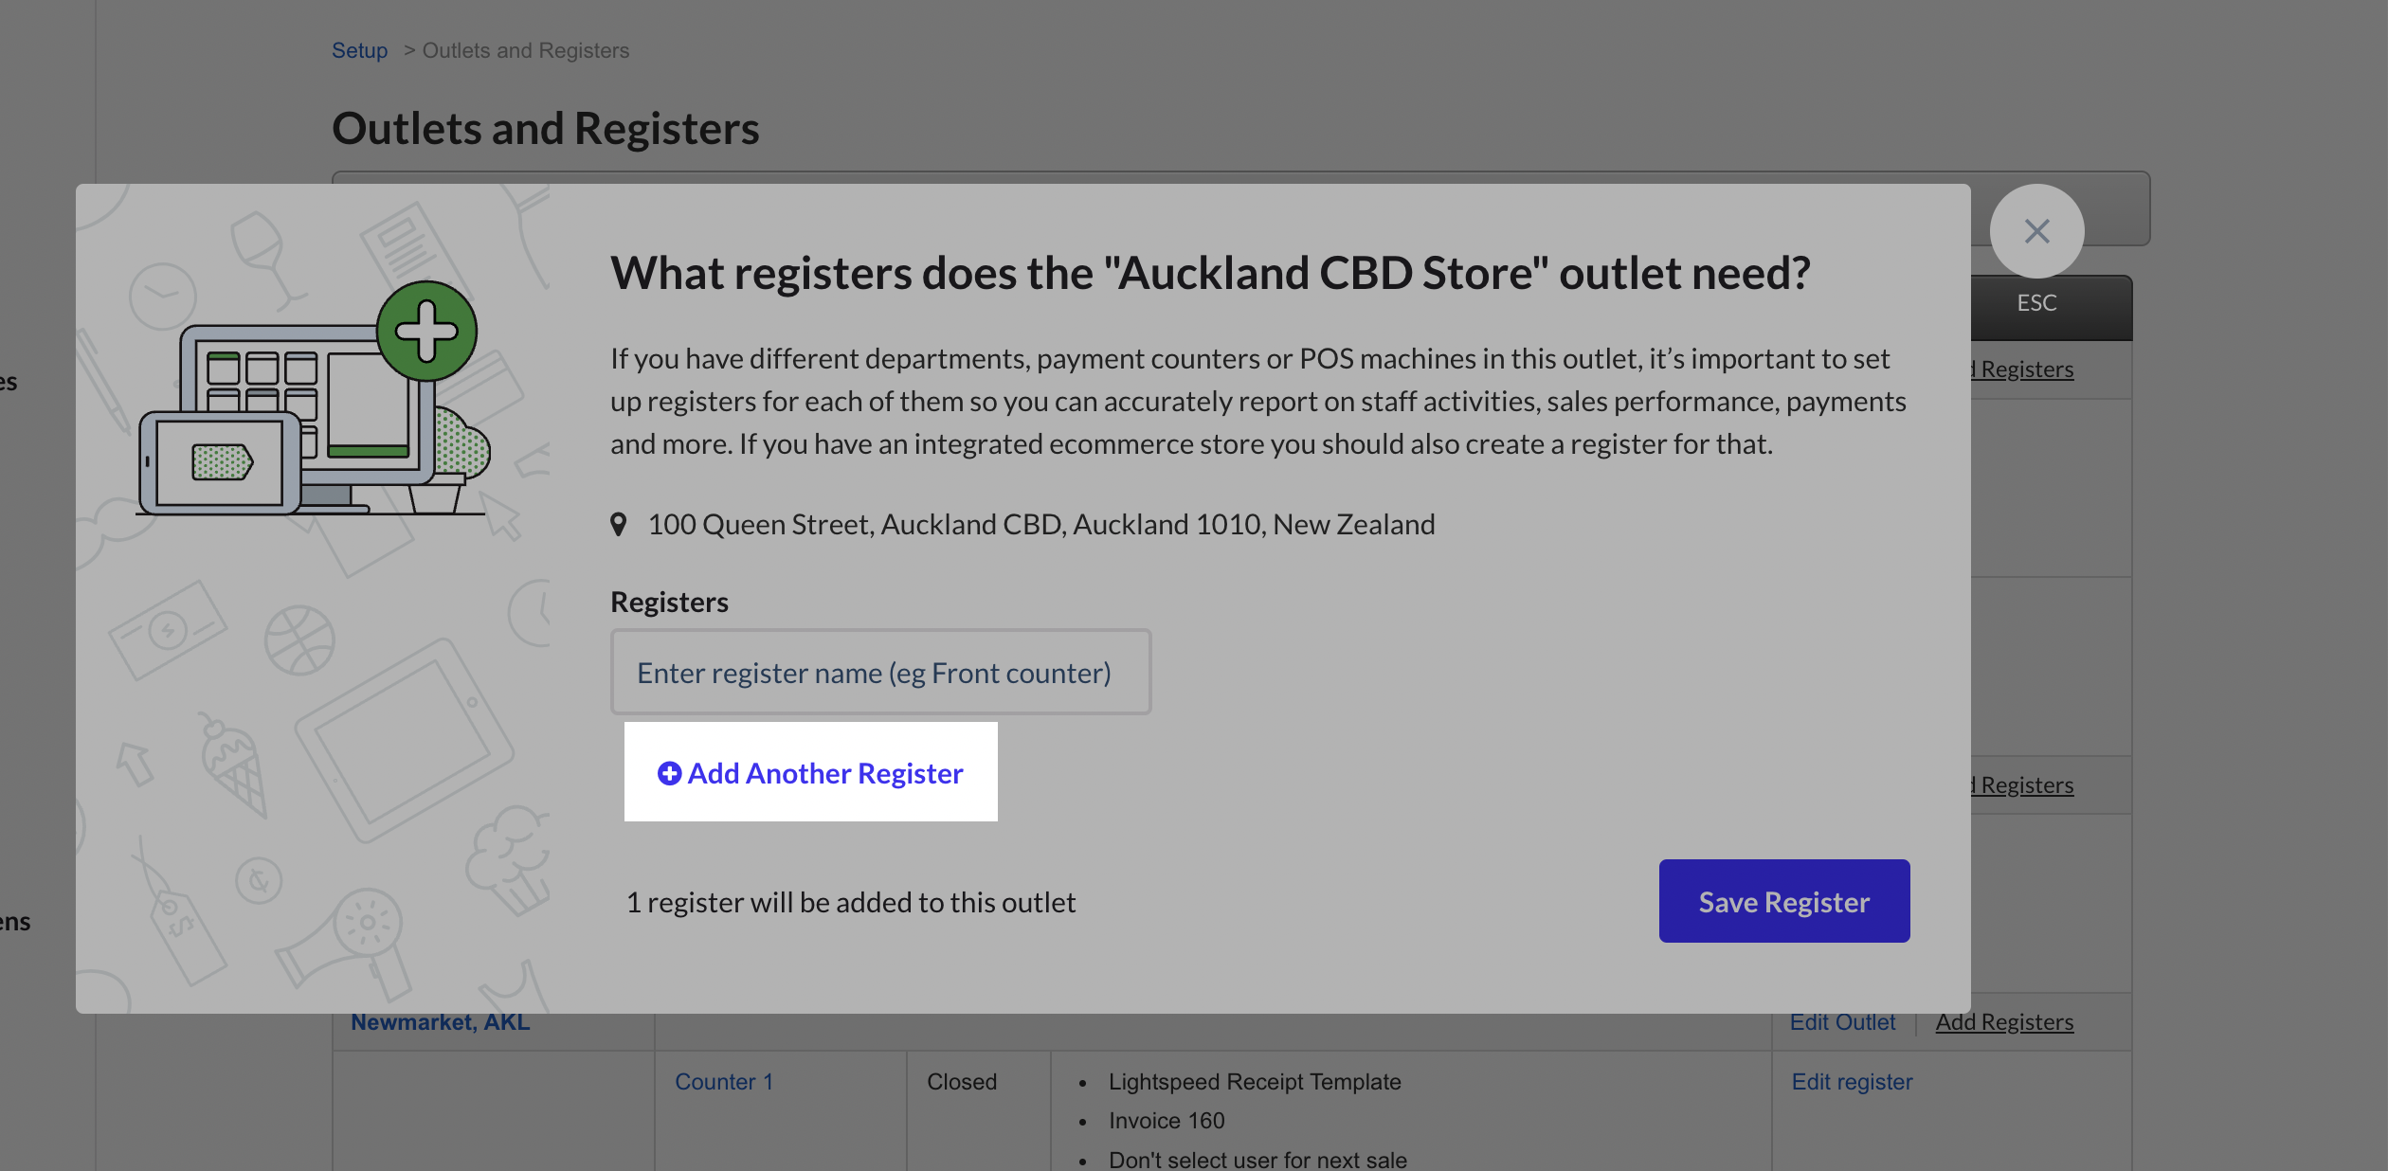Click the register illustration with green plus

[x=313, y=400]
